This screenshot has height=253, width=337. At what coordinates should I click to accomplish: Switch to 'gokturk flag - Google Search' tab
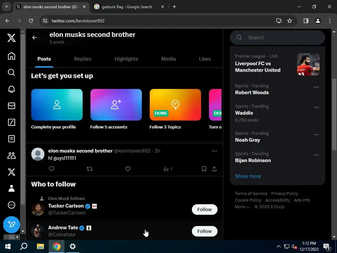pyautogui.click(x=127, y=7)
